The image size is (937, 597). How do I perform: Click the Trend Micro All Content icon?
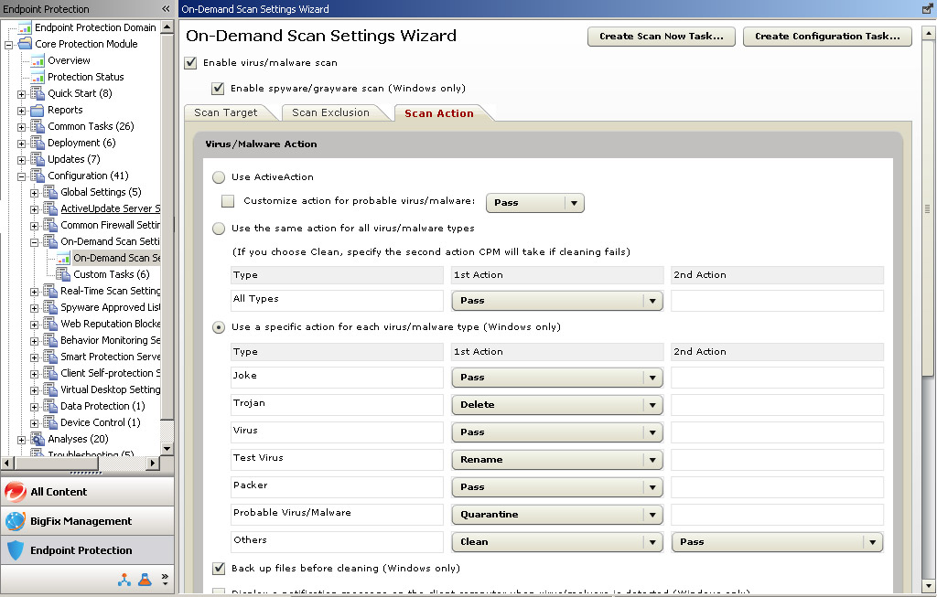(x=16, y=491)
